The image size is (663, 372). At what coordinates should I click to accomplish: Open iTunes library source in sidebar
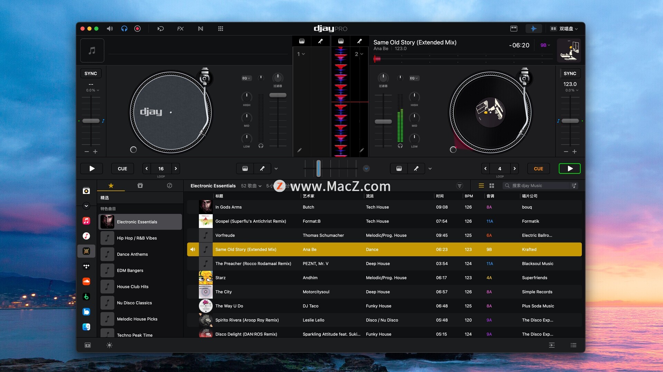pyautogui.click(x=86, y=236)
